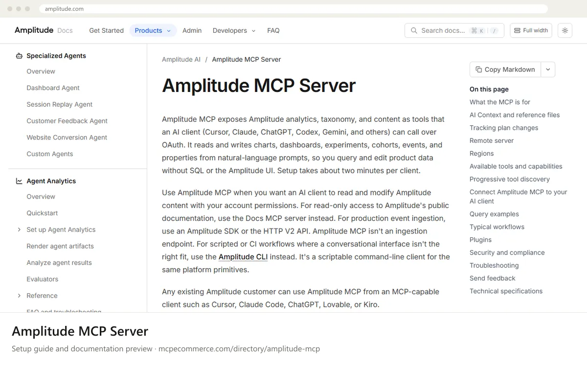Jump to Typical workflows section
The image size is (587, 367).
click(x=497, y=227)
